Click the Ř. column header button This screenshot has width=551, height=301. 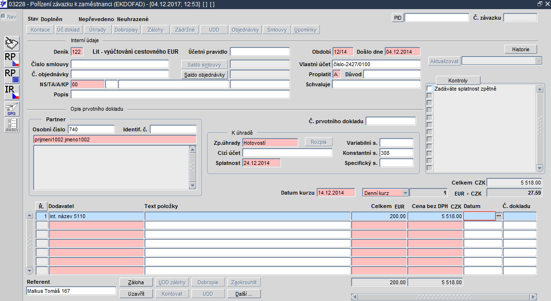[x=41, y=206]
